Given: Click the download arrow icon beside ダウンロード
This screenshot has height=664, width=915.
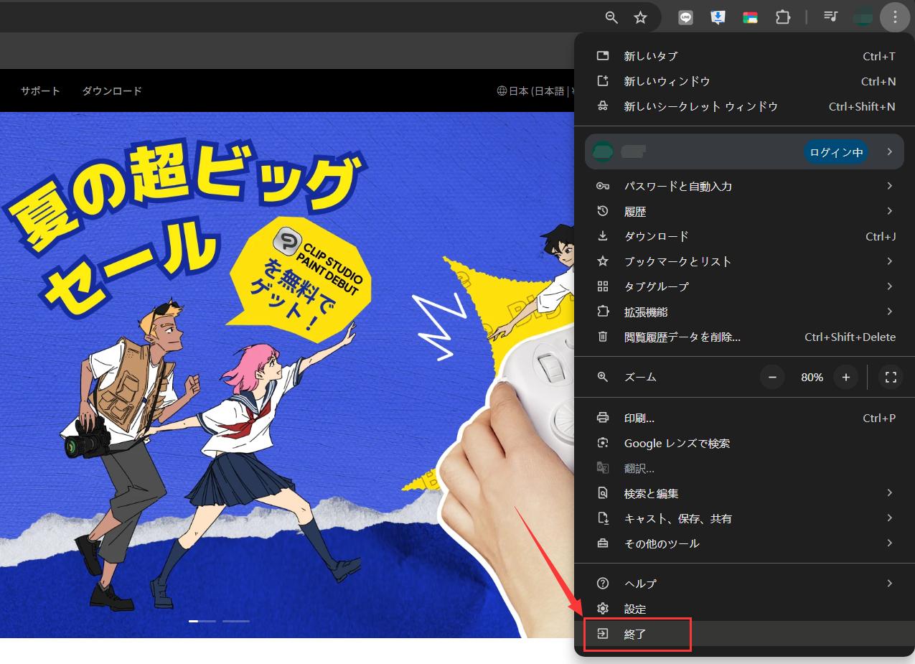Looking at the screenshot, I should click(x=603, y=236).
